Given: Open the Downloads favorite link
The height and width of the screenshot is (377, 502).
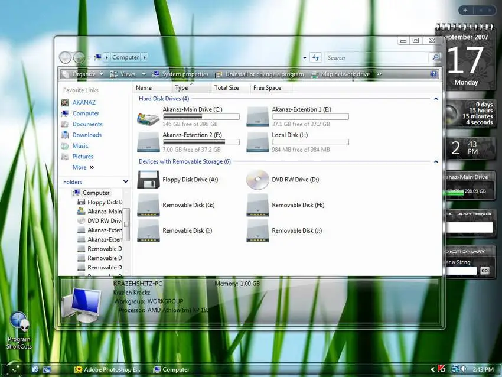Looking at the screenshot, I should tap(87, 135).
